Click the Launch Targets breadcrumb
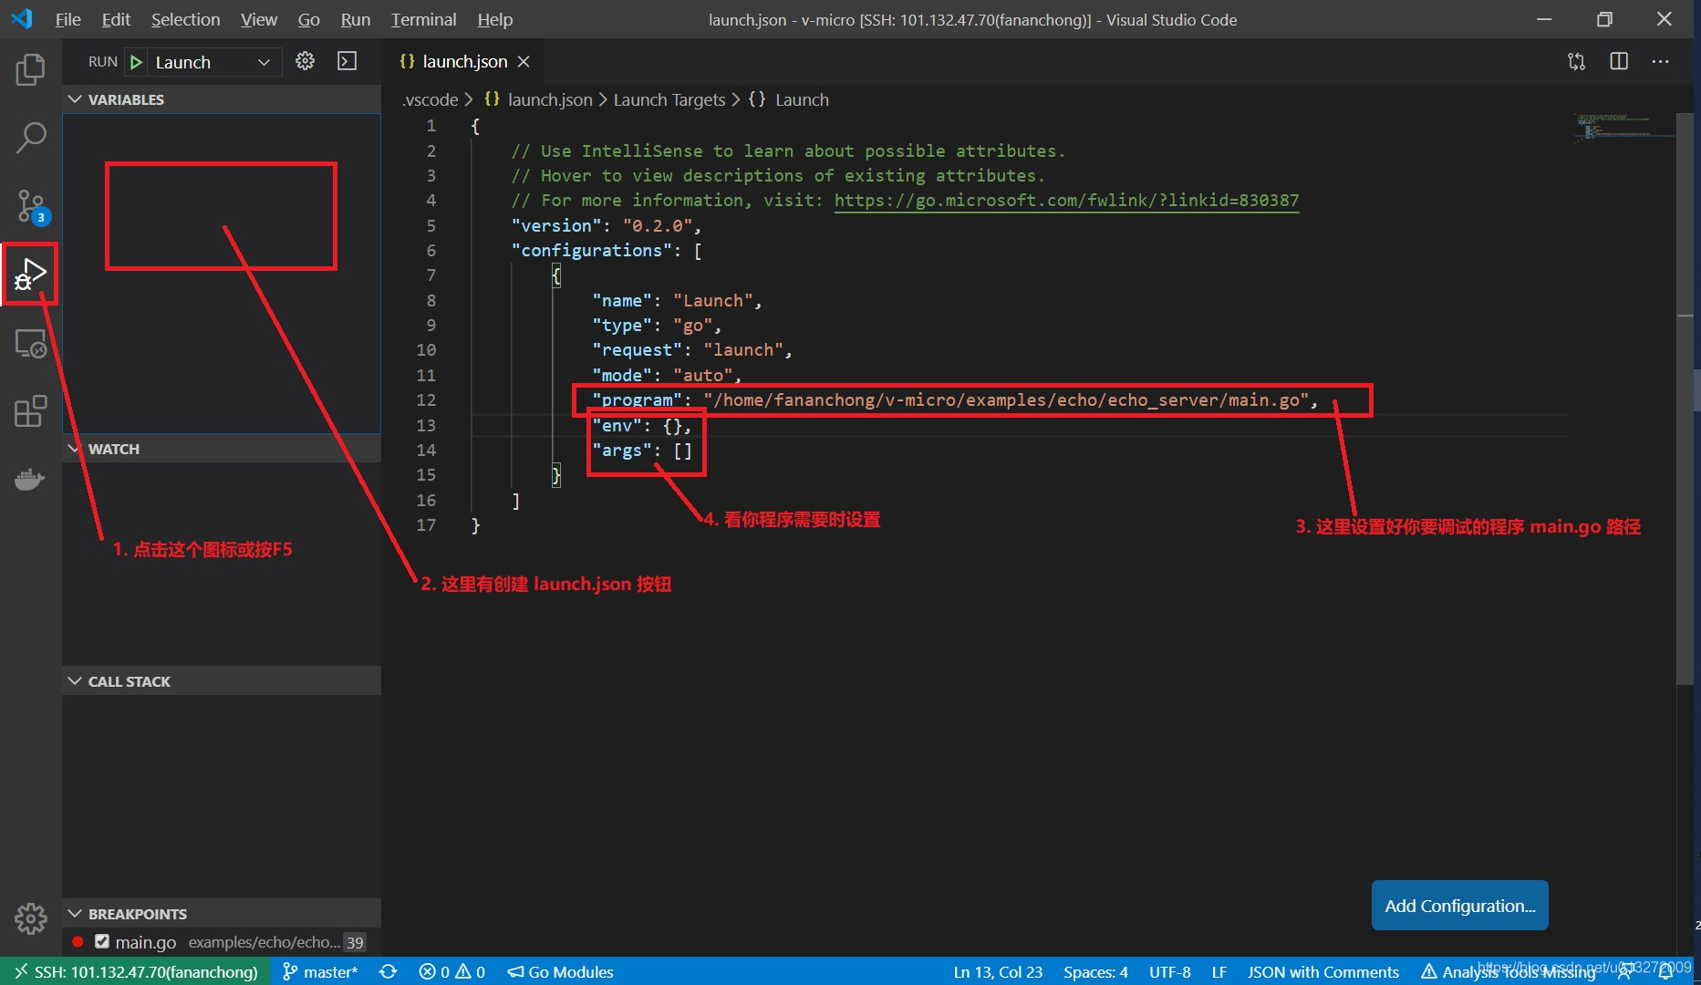 (669, 99)
